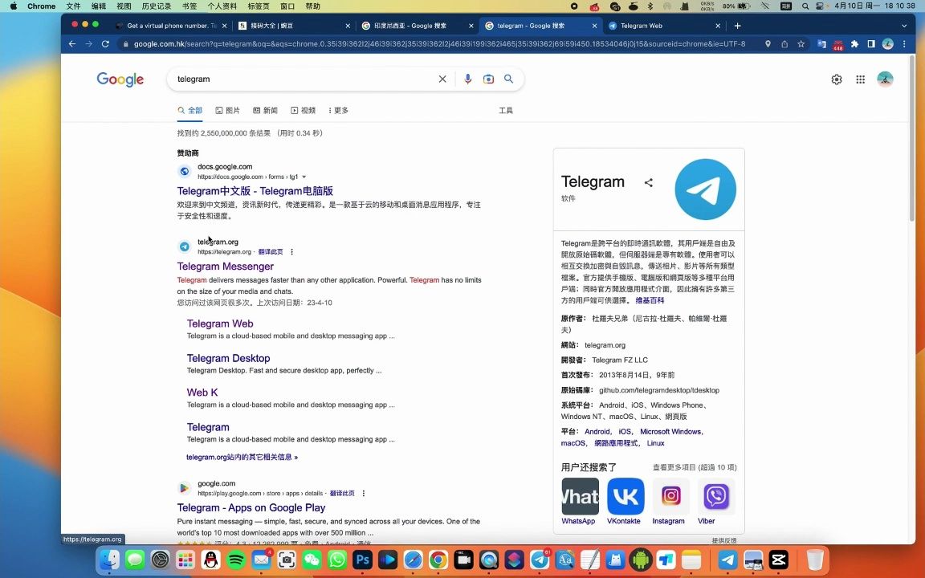Expand the 更多 search filter menu
This screenshot has height=578, width=925.
[x=338, y=110]
